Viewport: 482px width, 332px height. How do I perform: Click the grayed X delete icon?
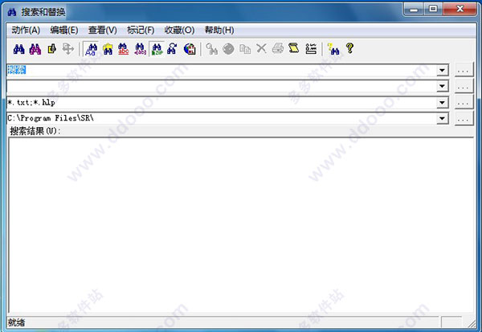[261, 48]
